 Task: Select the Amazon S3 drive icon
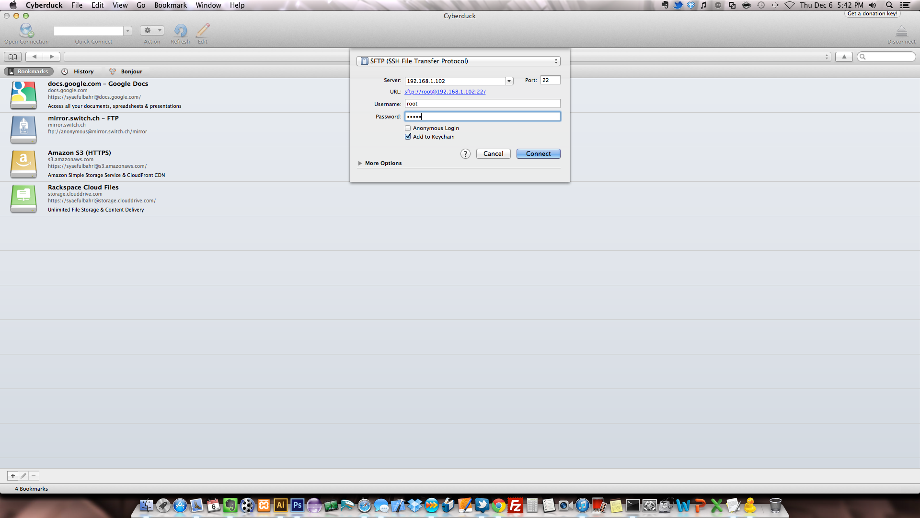(x=23, y=164)
